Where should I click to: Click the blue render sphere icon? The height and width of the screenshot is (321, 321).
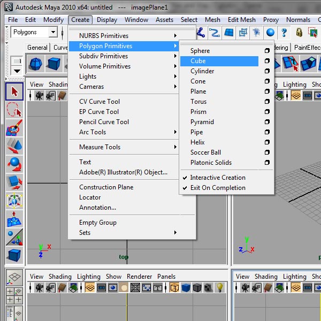[270, 33]
